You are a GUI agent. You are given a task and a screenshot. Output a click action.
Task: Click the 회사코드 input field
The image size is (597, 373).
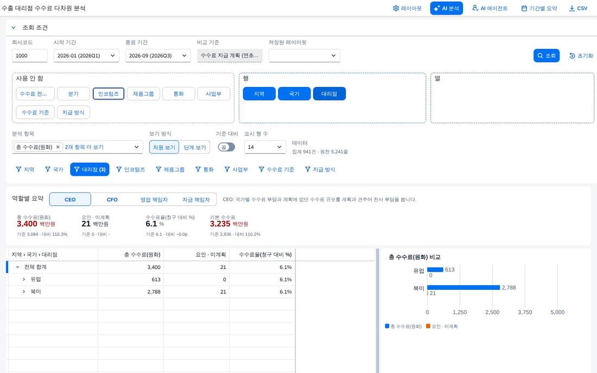coord(30,55)
